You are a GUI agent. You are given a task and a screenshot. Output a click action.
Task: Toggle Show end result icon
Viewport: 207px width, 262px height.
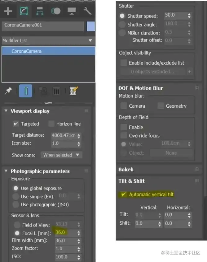click(x=25, y=91)
